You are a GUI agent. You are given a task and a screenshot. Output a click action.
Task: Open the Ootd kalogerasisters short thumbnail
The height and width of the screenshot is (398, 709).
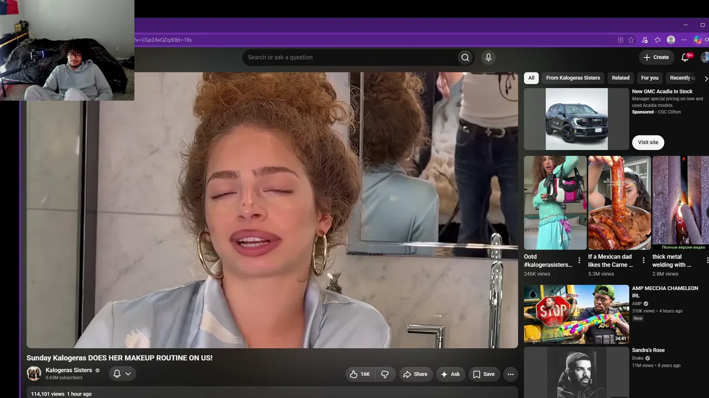point(555,203)
